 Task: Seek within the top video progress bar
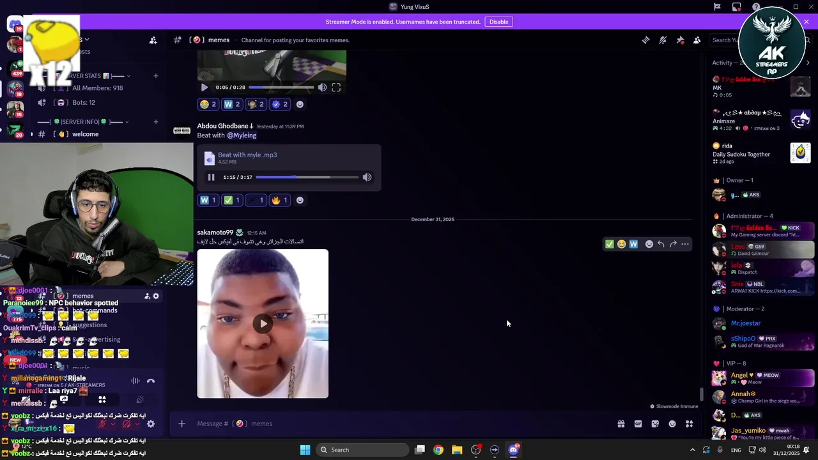[x=281, y=88]
